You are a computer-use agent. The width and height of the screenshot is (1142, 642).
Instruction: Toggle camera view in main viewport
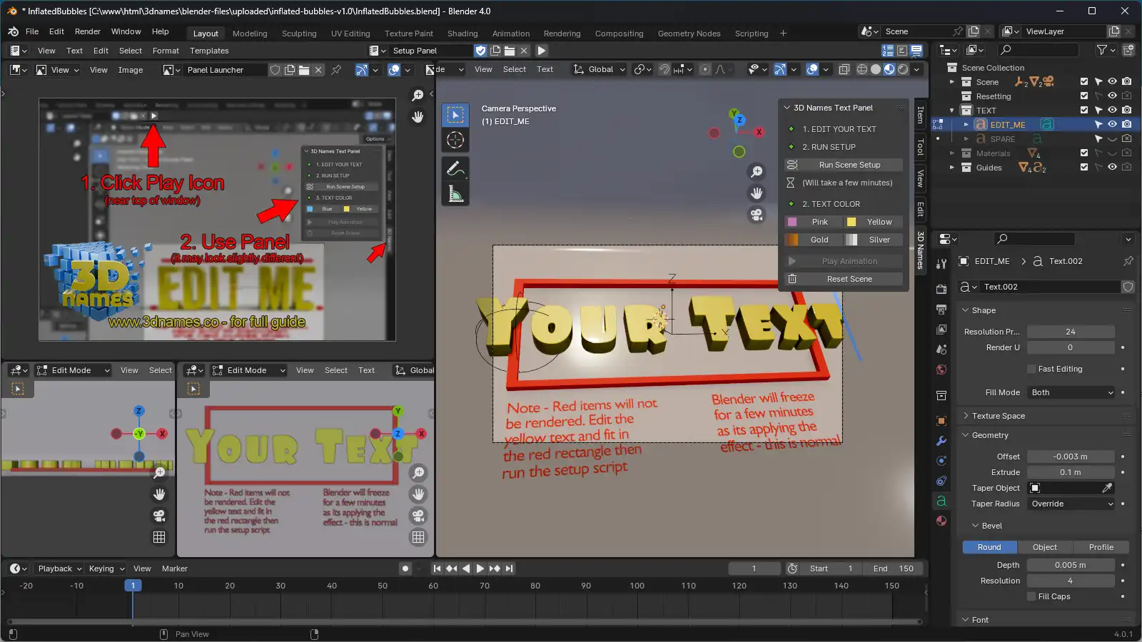757,214
